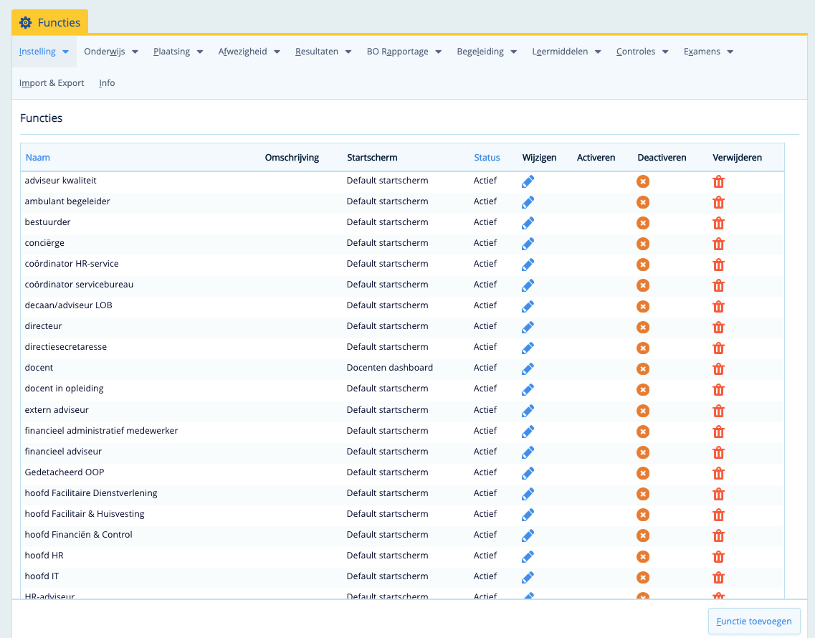Screen dimensions: 815x638
Task: Edit hoofd Facilitaire Dienstverlening
Action: point(528,494)
